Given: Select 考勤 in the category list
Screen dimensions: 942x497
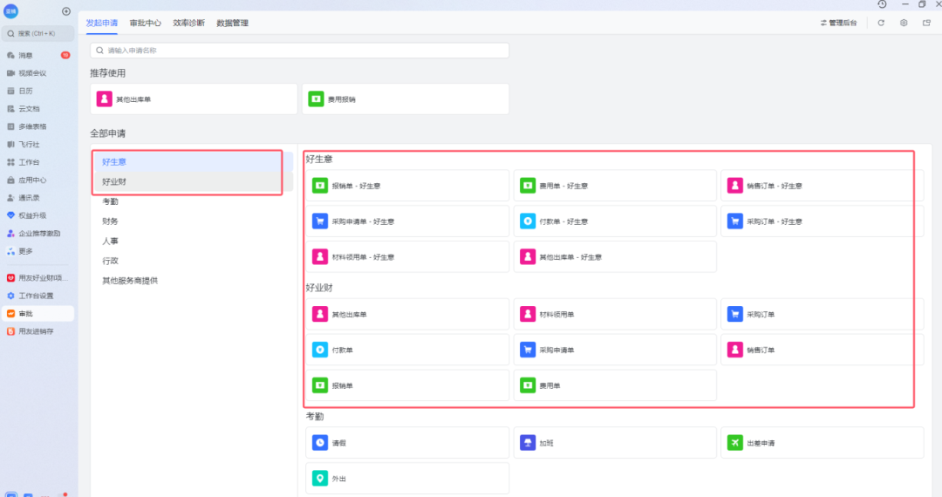Looking at the screenshot, I should pyautogui.click(x=193, y=201).
